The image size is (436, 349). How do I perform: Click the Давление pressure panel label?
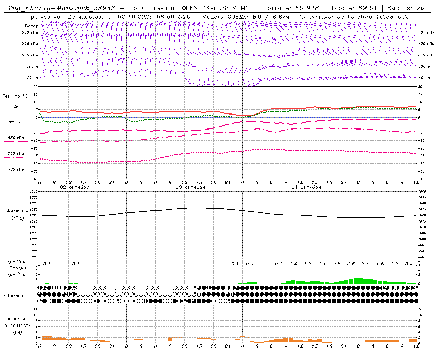pyautogui.click(x=18, y=211)
